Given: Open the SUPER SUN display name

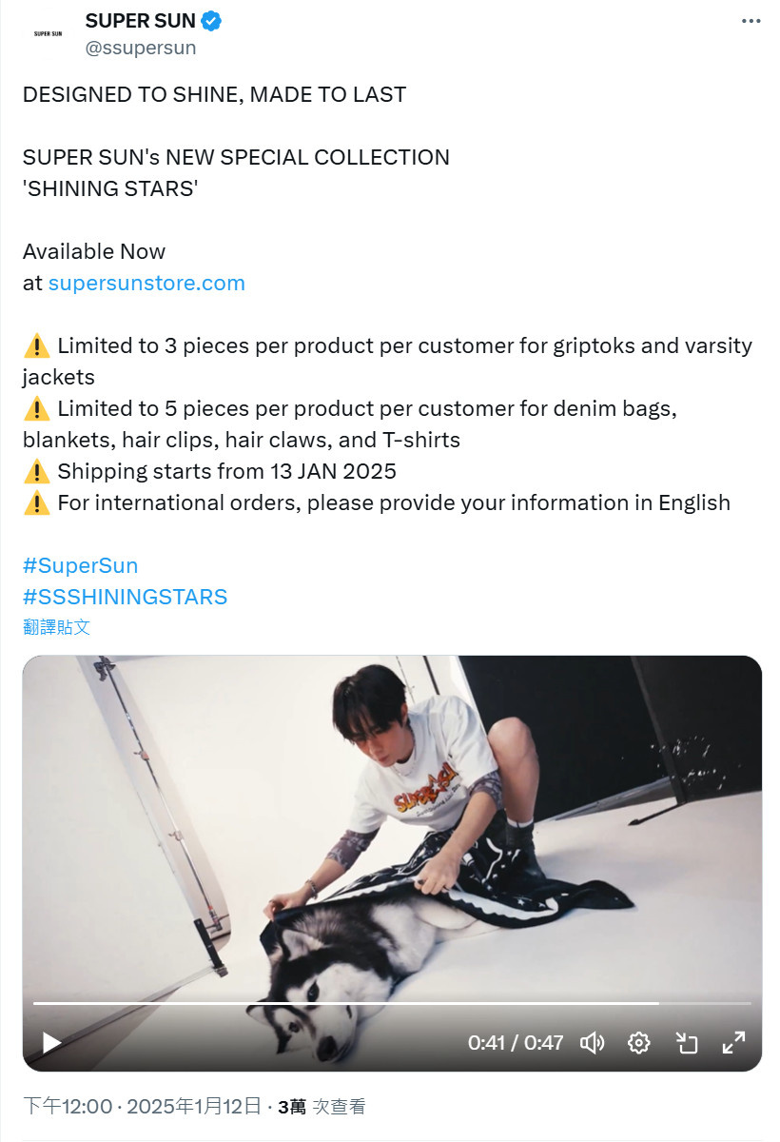Looking at the screenshot, I should click(x=140, y=21).
